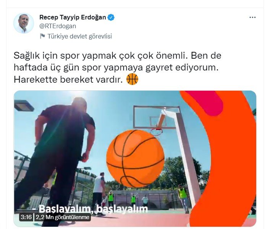This screenshot has width=273, height=229.
Task: Open the @RTErdogan handle link
Action: (x=58, y=26)
